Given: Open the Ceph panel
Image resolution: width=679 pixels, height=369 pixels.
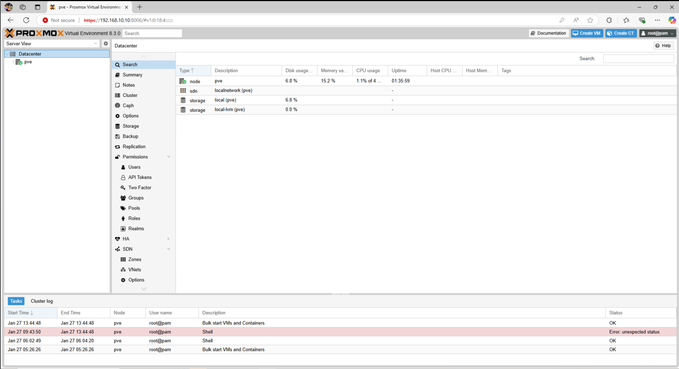Looking at the screenshot, I should (143, 105).
